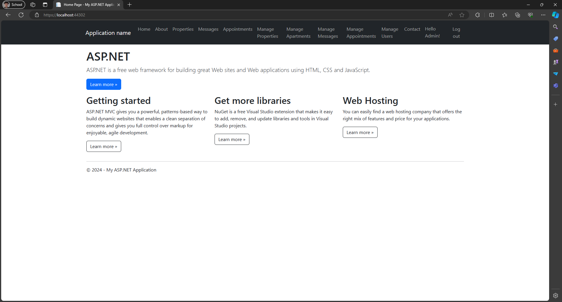This screenshot has height=302, width=562.
Task: Open the Properties nav link
Action: 183,29
